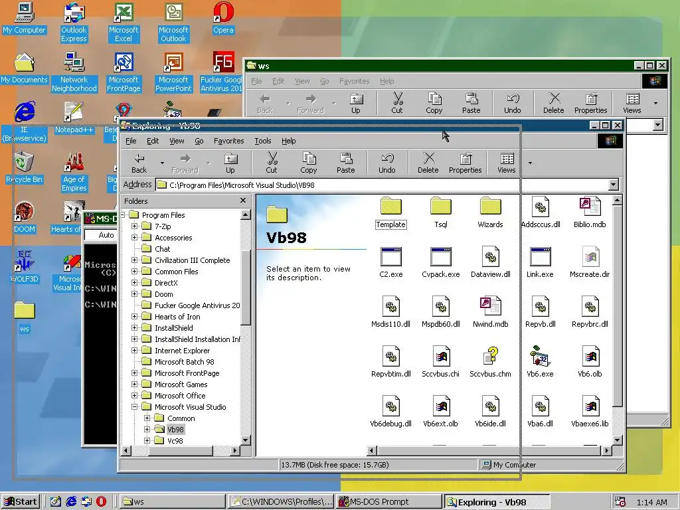Open the Views dropdown arrow in Exploring Vb98
The height and width of the screenshot is (510, 680).
[x=530, y=163]
